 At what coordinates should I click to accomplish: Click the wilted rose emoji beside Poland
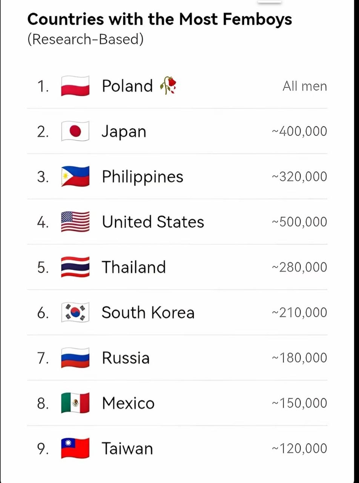pos(168,86)
